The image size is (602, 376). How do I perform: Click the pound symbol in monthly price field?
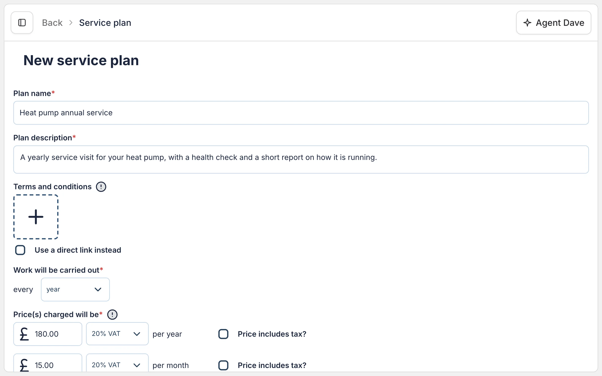click(24, 365)
